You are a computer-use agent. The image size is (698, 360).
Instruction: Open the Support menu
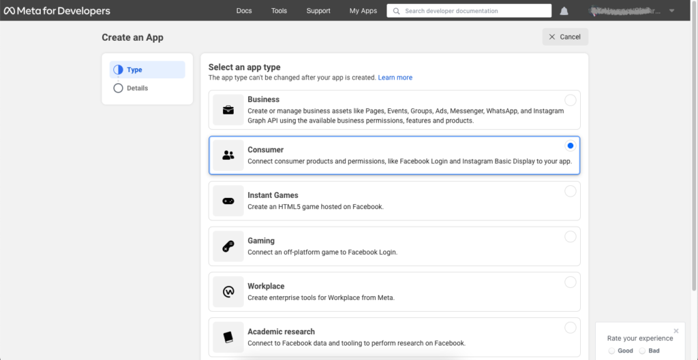(x=318, y=11)
